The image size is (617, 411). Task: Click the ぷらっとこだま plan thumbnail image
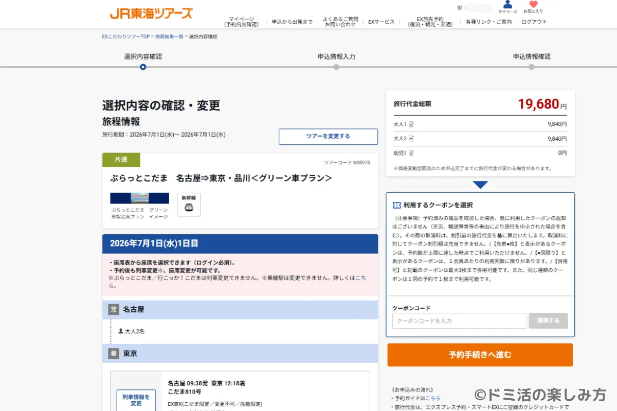(x=140, y=198)
